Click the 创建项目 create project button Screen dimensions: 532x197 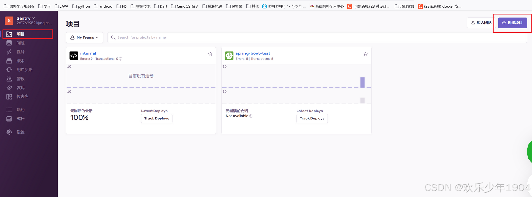512,23
